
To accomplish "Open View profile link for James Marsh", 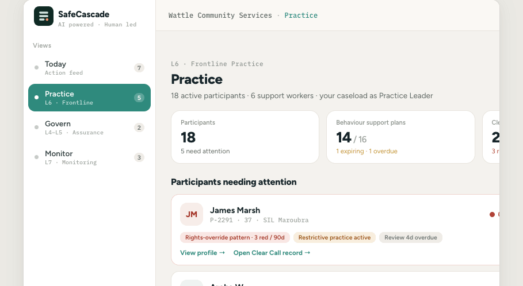I will click(x=203, y=253).
